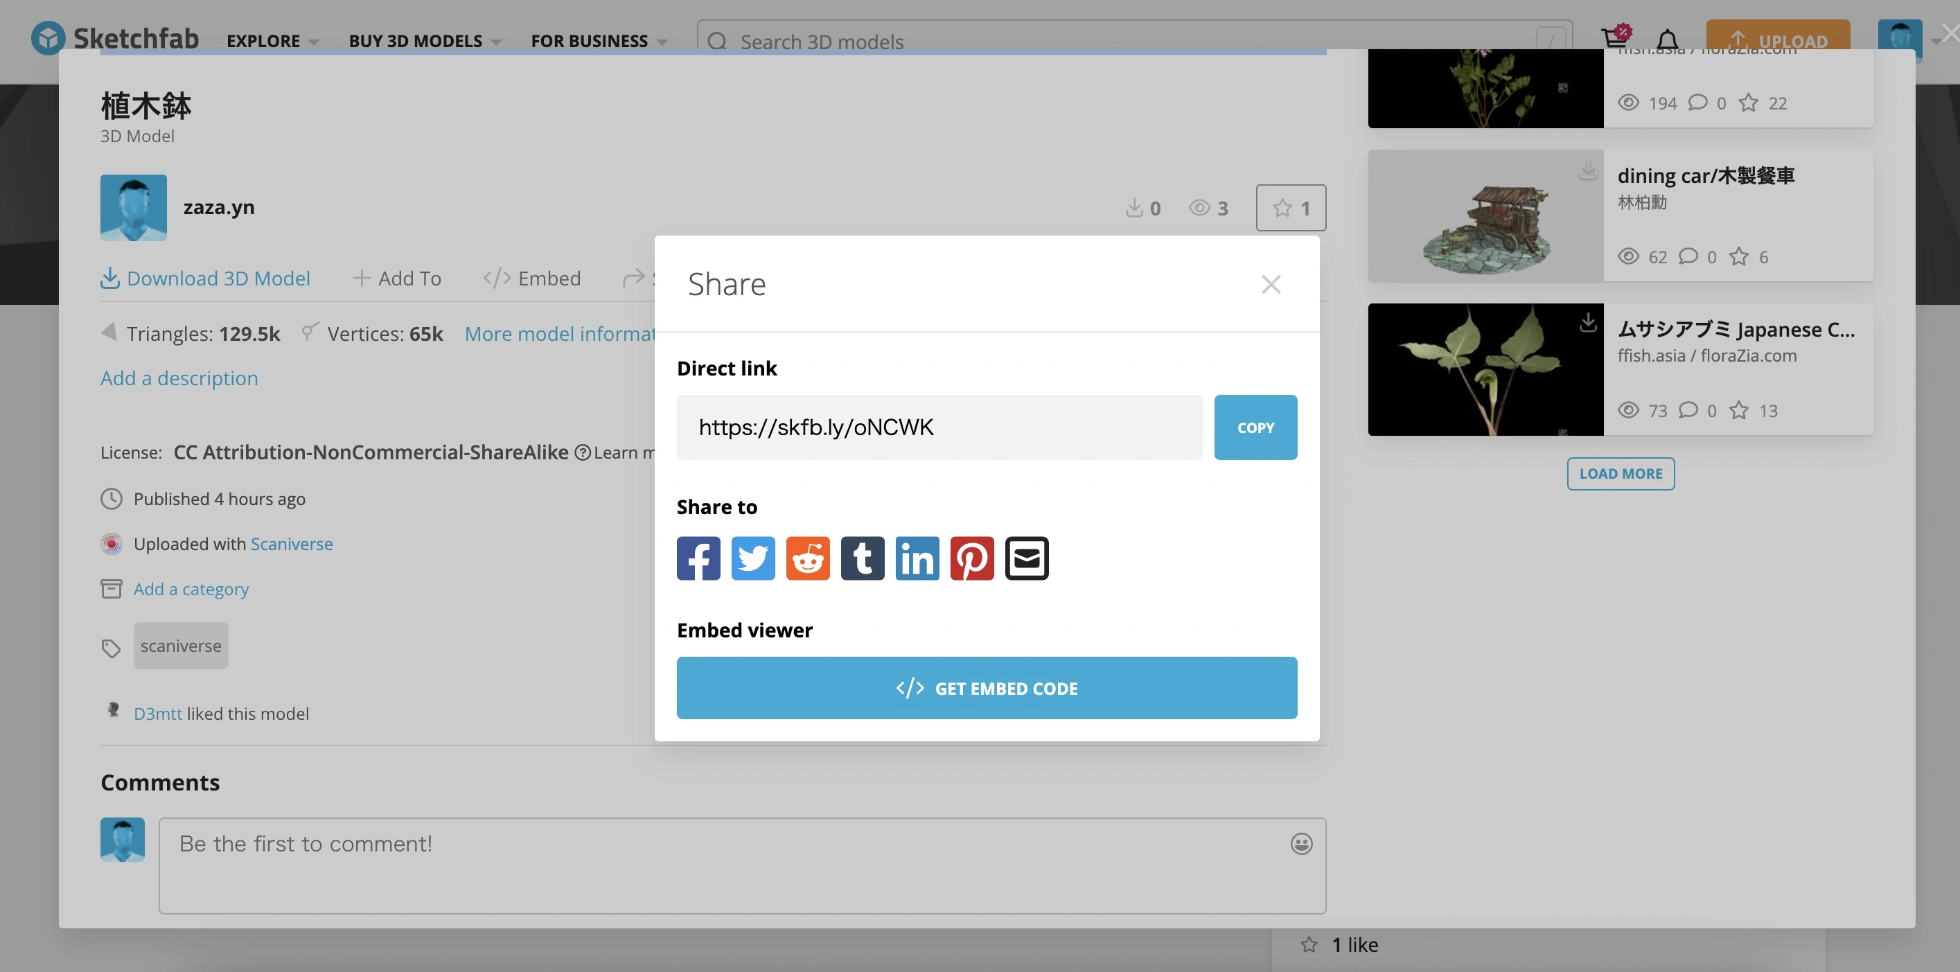Copy the direct link
This screenshot has height=972, width=1960.
click(x=1255, y=427)
